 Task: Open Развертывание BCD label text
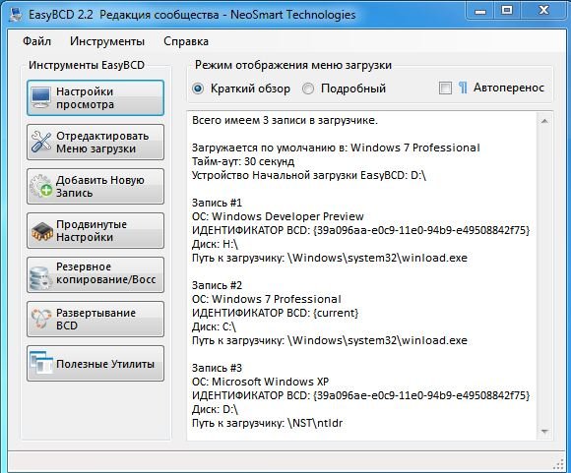pyautogui.click(x=95, y=319)
